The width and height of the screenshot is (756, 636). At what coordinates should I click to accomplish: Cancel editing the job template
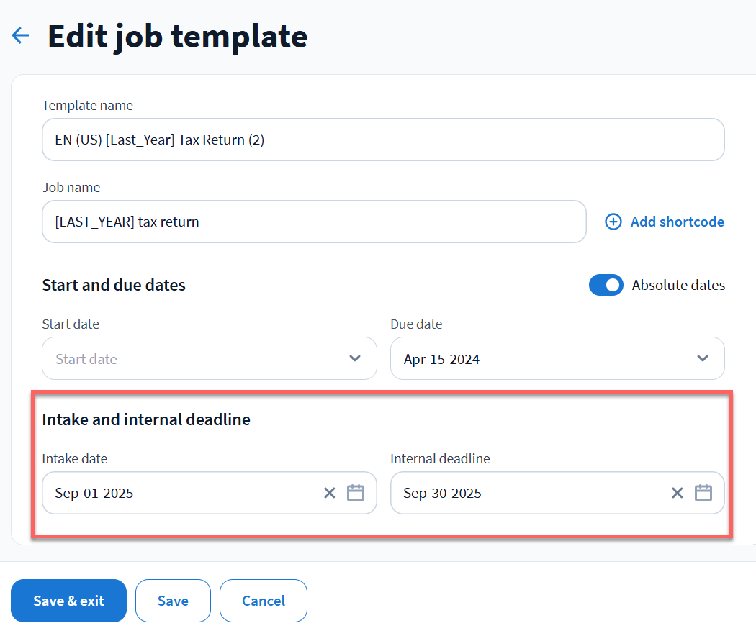pyautogui.click(x=264, y=601)
